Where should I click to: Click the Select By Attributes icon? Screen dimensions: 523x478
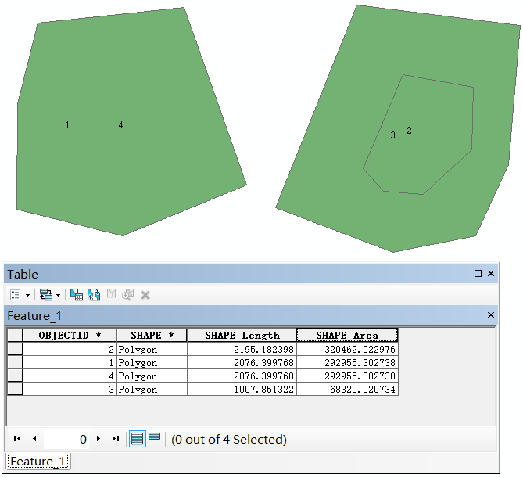77,295
